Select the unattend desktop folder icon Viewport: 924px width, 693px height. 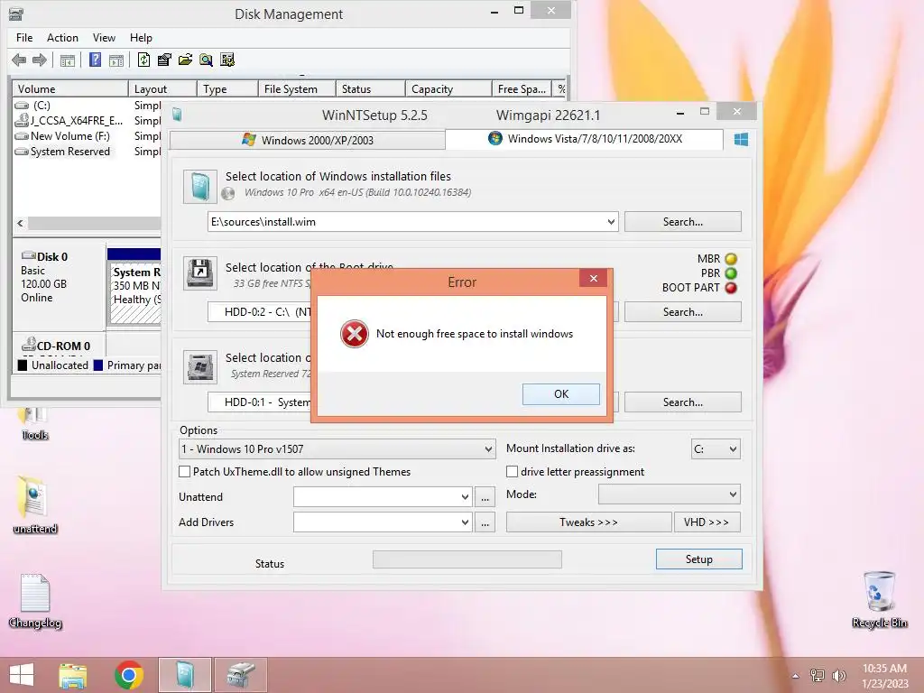click(x=34, y=504)
